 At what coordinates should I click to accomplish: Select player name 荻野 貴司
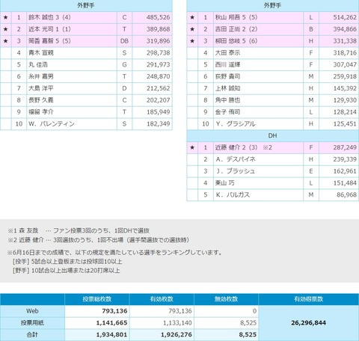point(227,76)
